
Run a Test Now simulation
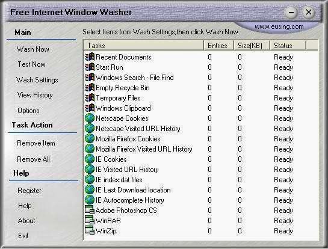pyautogui.click(x=31, y=64)
